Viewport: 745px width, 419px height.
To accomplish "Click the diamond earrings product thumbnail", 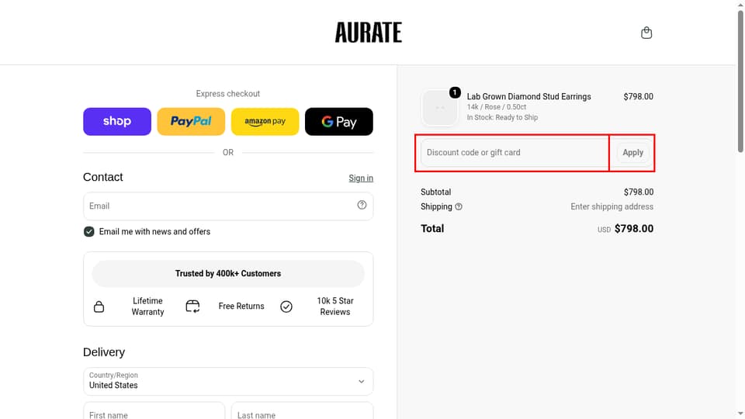I will pos(439,108).
